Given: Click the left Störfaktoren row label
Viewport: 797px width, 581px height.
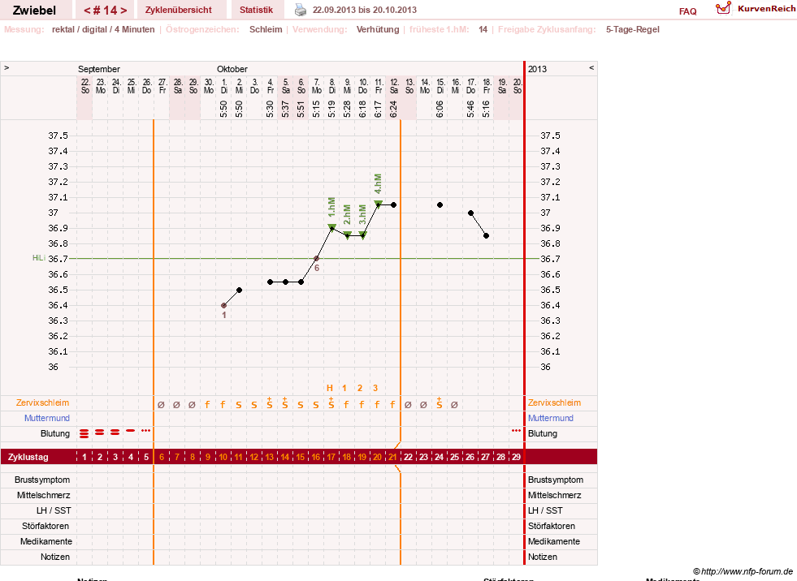Looking at the screenshot, I should coord(45,526).
